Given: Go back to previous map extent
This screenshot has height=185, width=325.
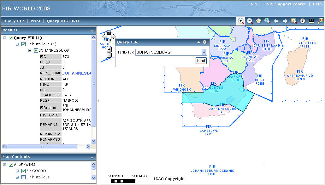Looking at the screenshot, I should [276, 21].
